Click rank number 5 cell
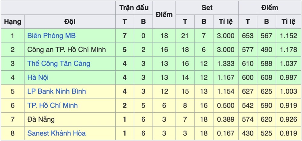This screenshot has width=302, height=141. [x=13, y=91]
